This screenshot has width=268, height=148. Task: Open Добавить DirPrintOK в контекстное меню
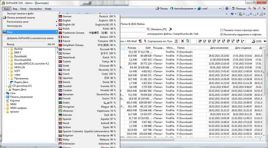click(x=31, y=38)
